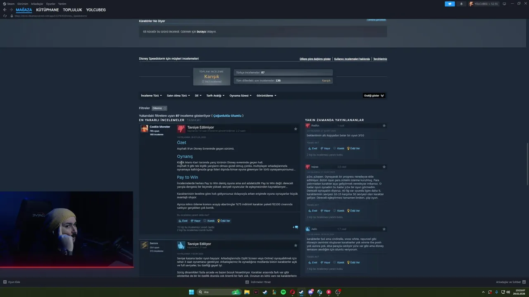The width and height of the screenshot is (529, 297).
Task: Toggle the star on Redfox's review
Action: [384, 125]
